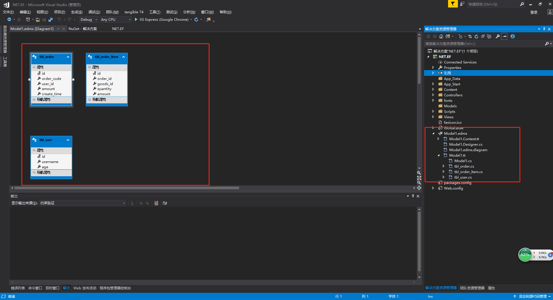Select Model1.Context.tt in Solution Explorer

pyautogui.click(x=464, y=139)
